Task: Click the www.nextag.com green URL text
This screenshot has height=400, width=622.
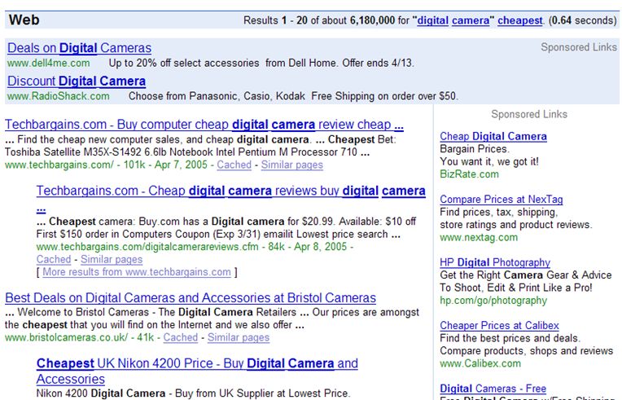Action: (479, 237)
